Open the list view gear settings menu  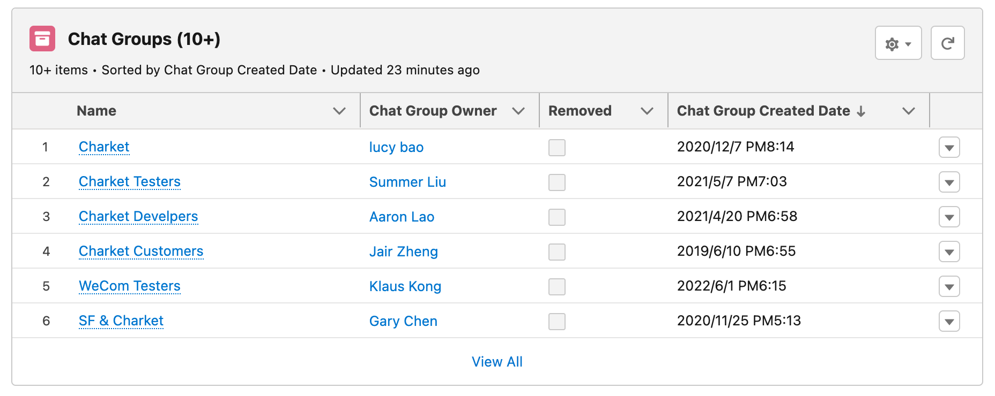coord(898,43)
